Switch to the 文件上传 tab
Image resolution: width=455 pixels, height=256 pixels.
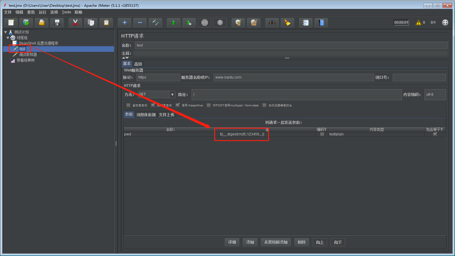click(x=166, y=115)
